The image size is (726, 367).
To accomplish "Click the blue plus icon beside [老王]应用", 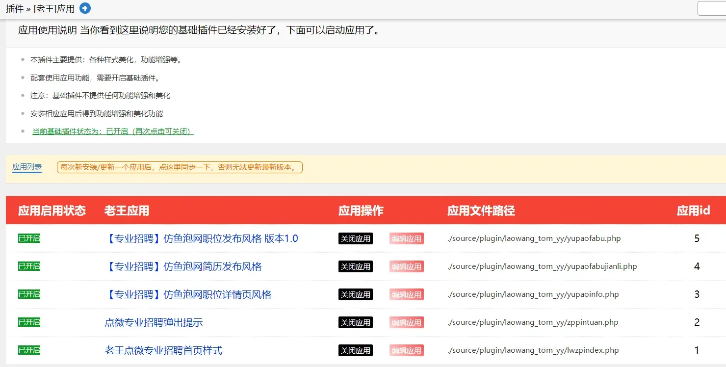I will 85,8.
